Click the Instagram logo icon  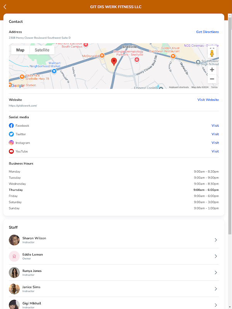[11, 143]
